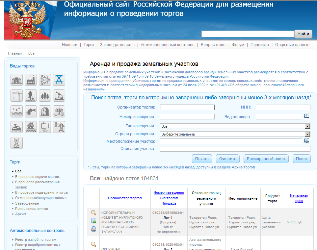The width and height of the screenshot is (317, 250).
Task: Click the print icon in first lot row
Action: tap(93, 229)
